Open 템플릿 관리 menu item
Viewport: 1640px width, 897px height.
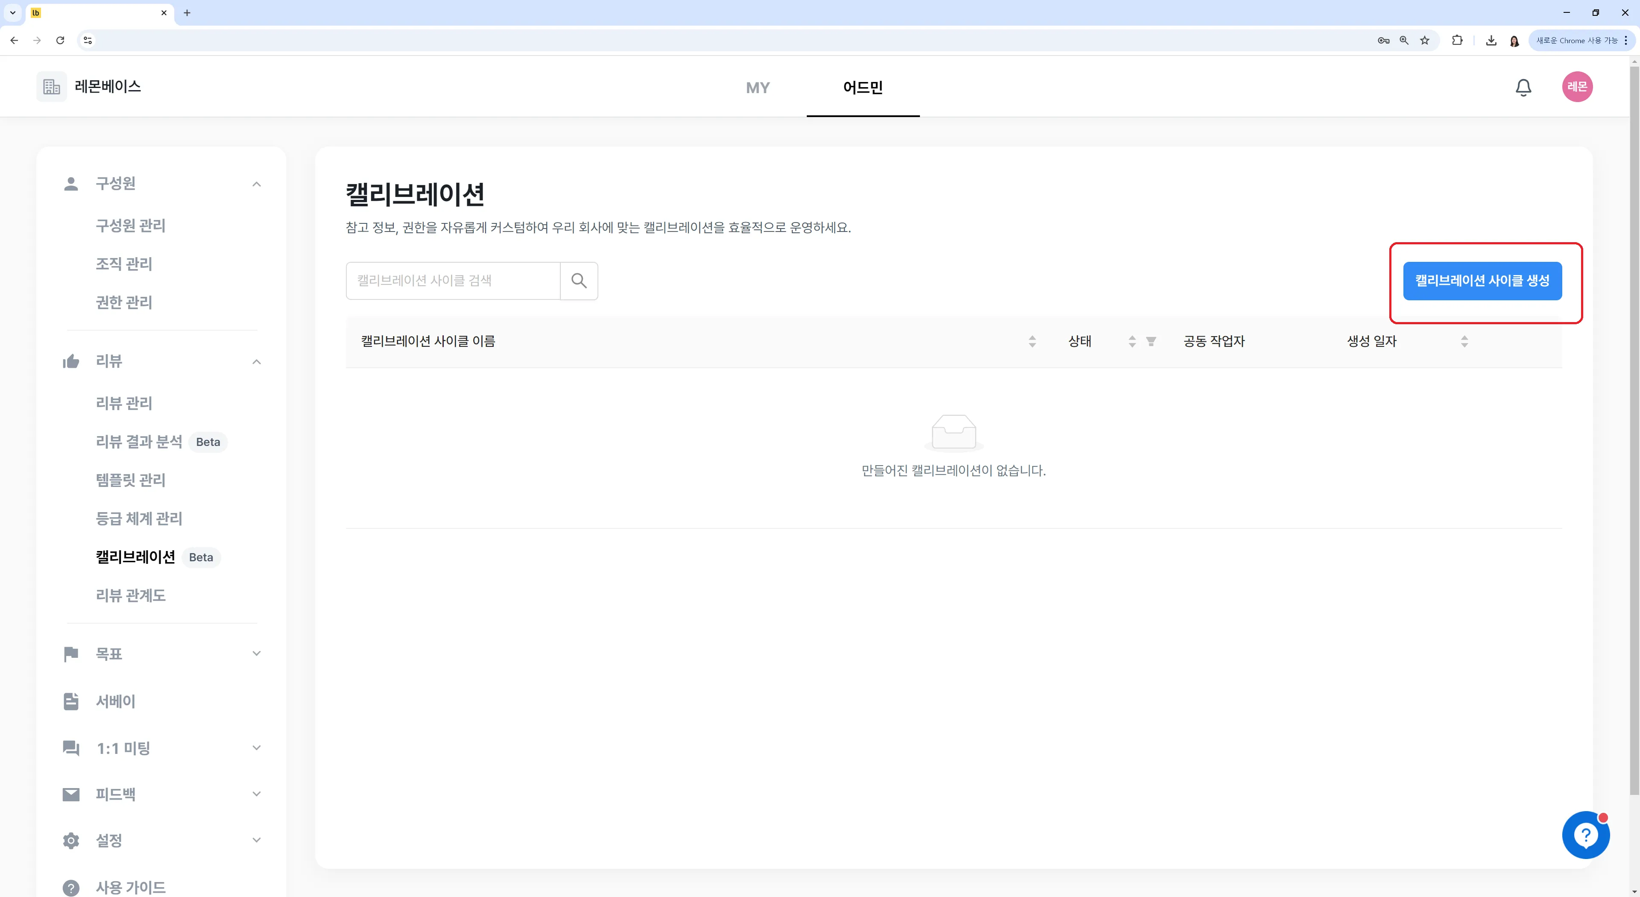(x=131, y=480)
